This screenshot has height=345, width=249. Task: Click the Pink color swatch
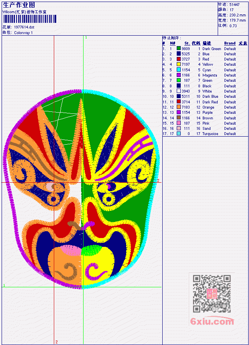pyautogui.click(x=179, y=123)
